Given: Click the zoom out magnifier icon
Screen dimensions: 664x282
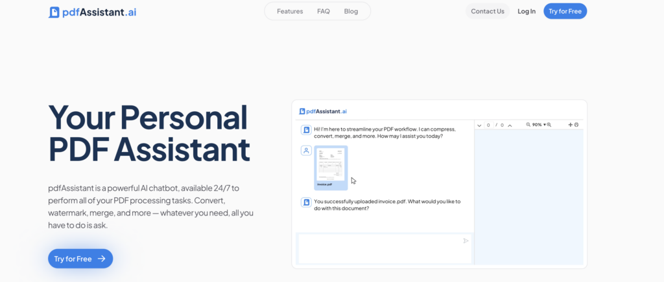Looking at the screenshot, I should point(528,125).
